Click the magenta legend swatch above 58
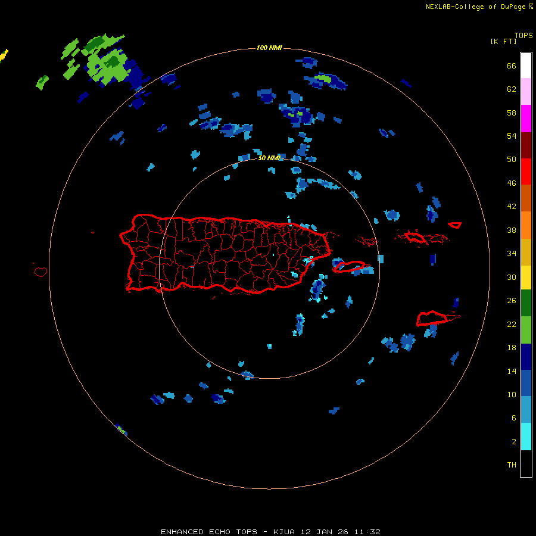536x536 pixels. [526, 119]
